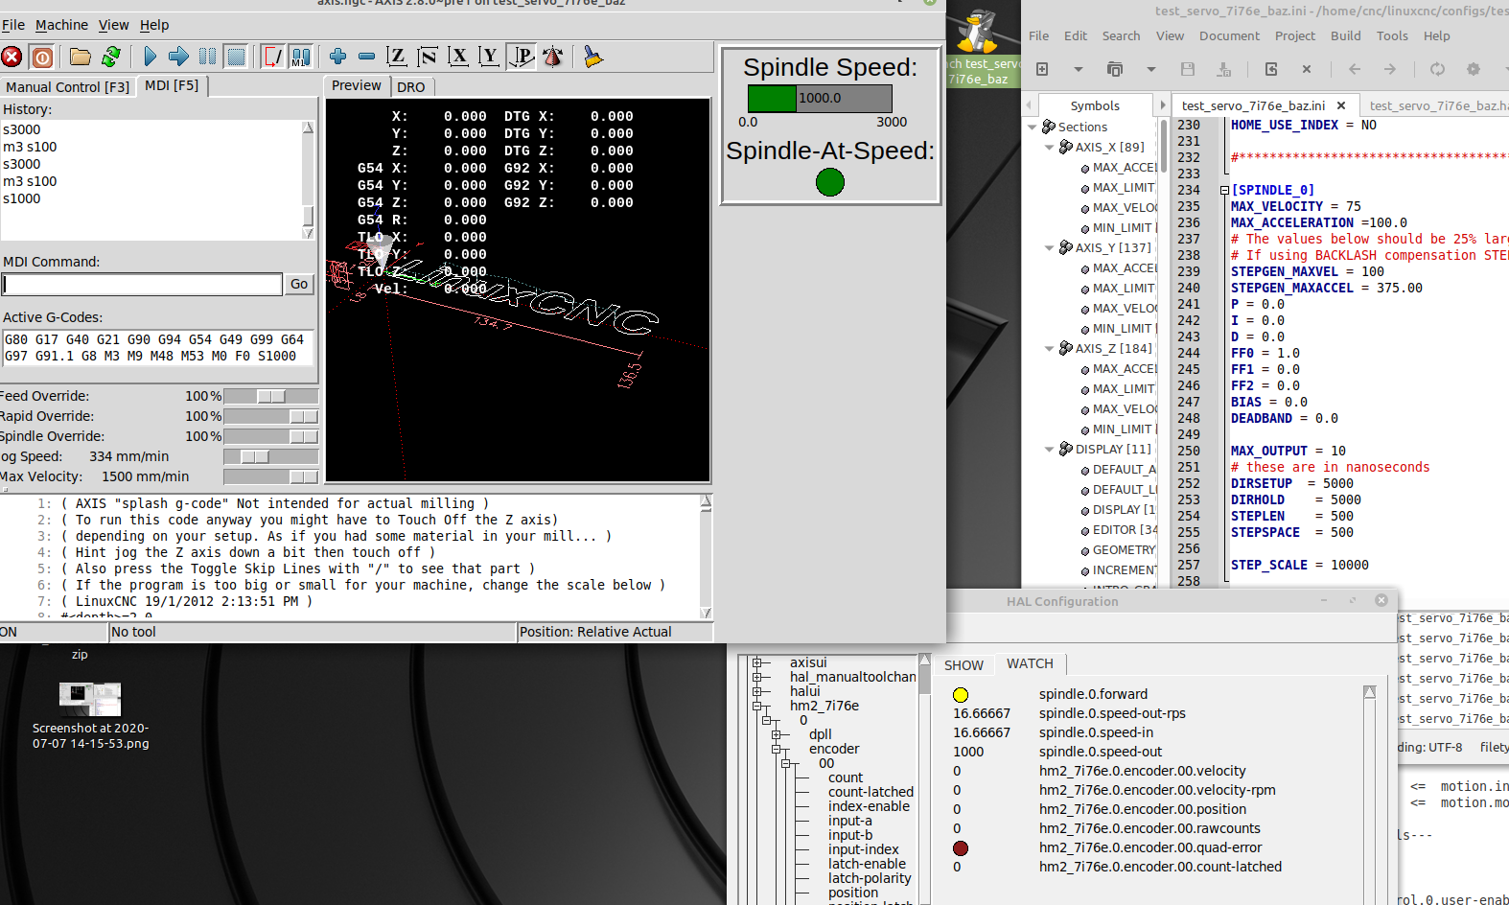Open File menu in AXIS window

[x=13, y=25]
